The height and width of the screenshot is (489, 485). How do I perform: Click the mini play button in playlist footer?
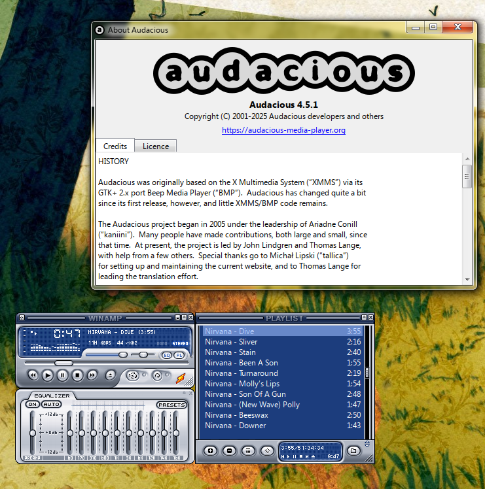[x=288, y=456]
